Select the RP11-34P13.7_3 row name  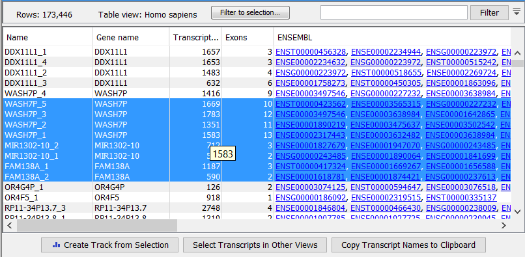click(35, 208)
